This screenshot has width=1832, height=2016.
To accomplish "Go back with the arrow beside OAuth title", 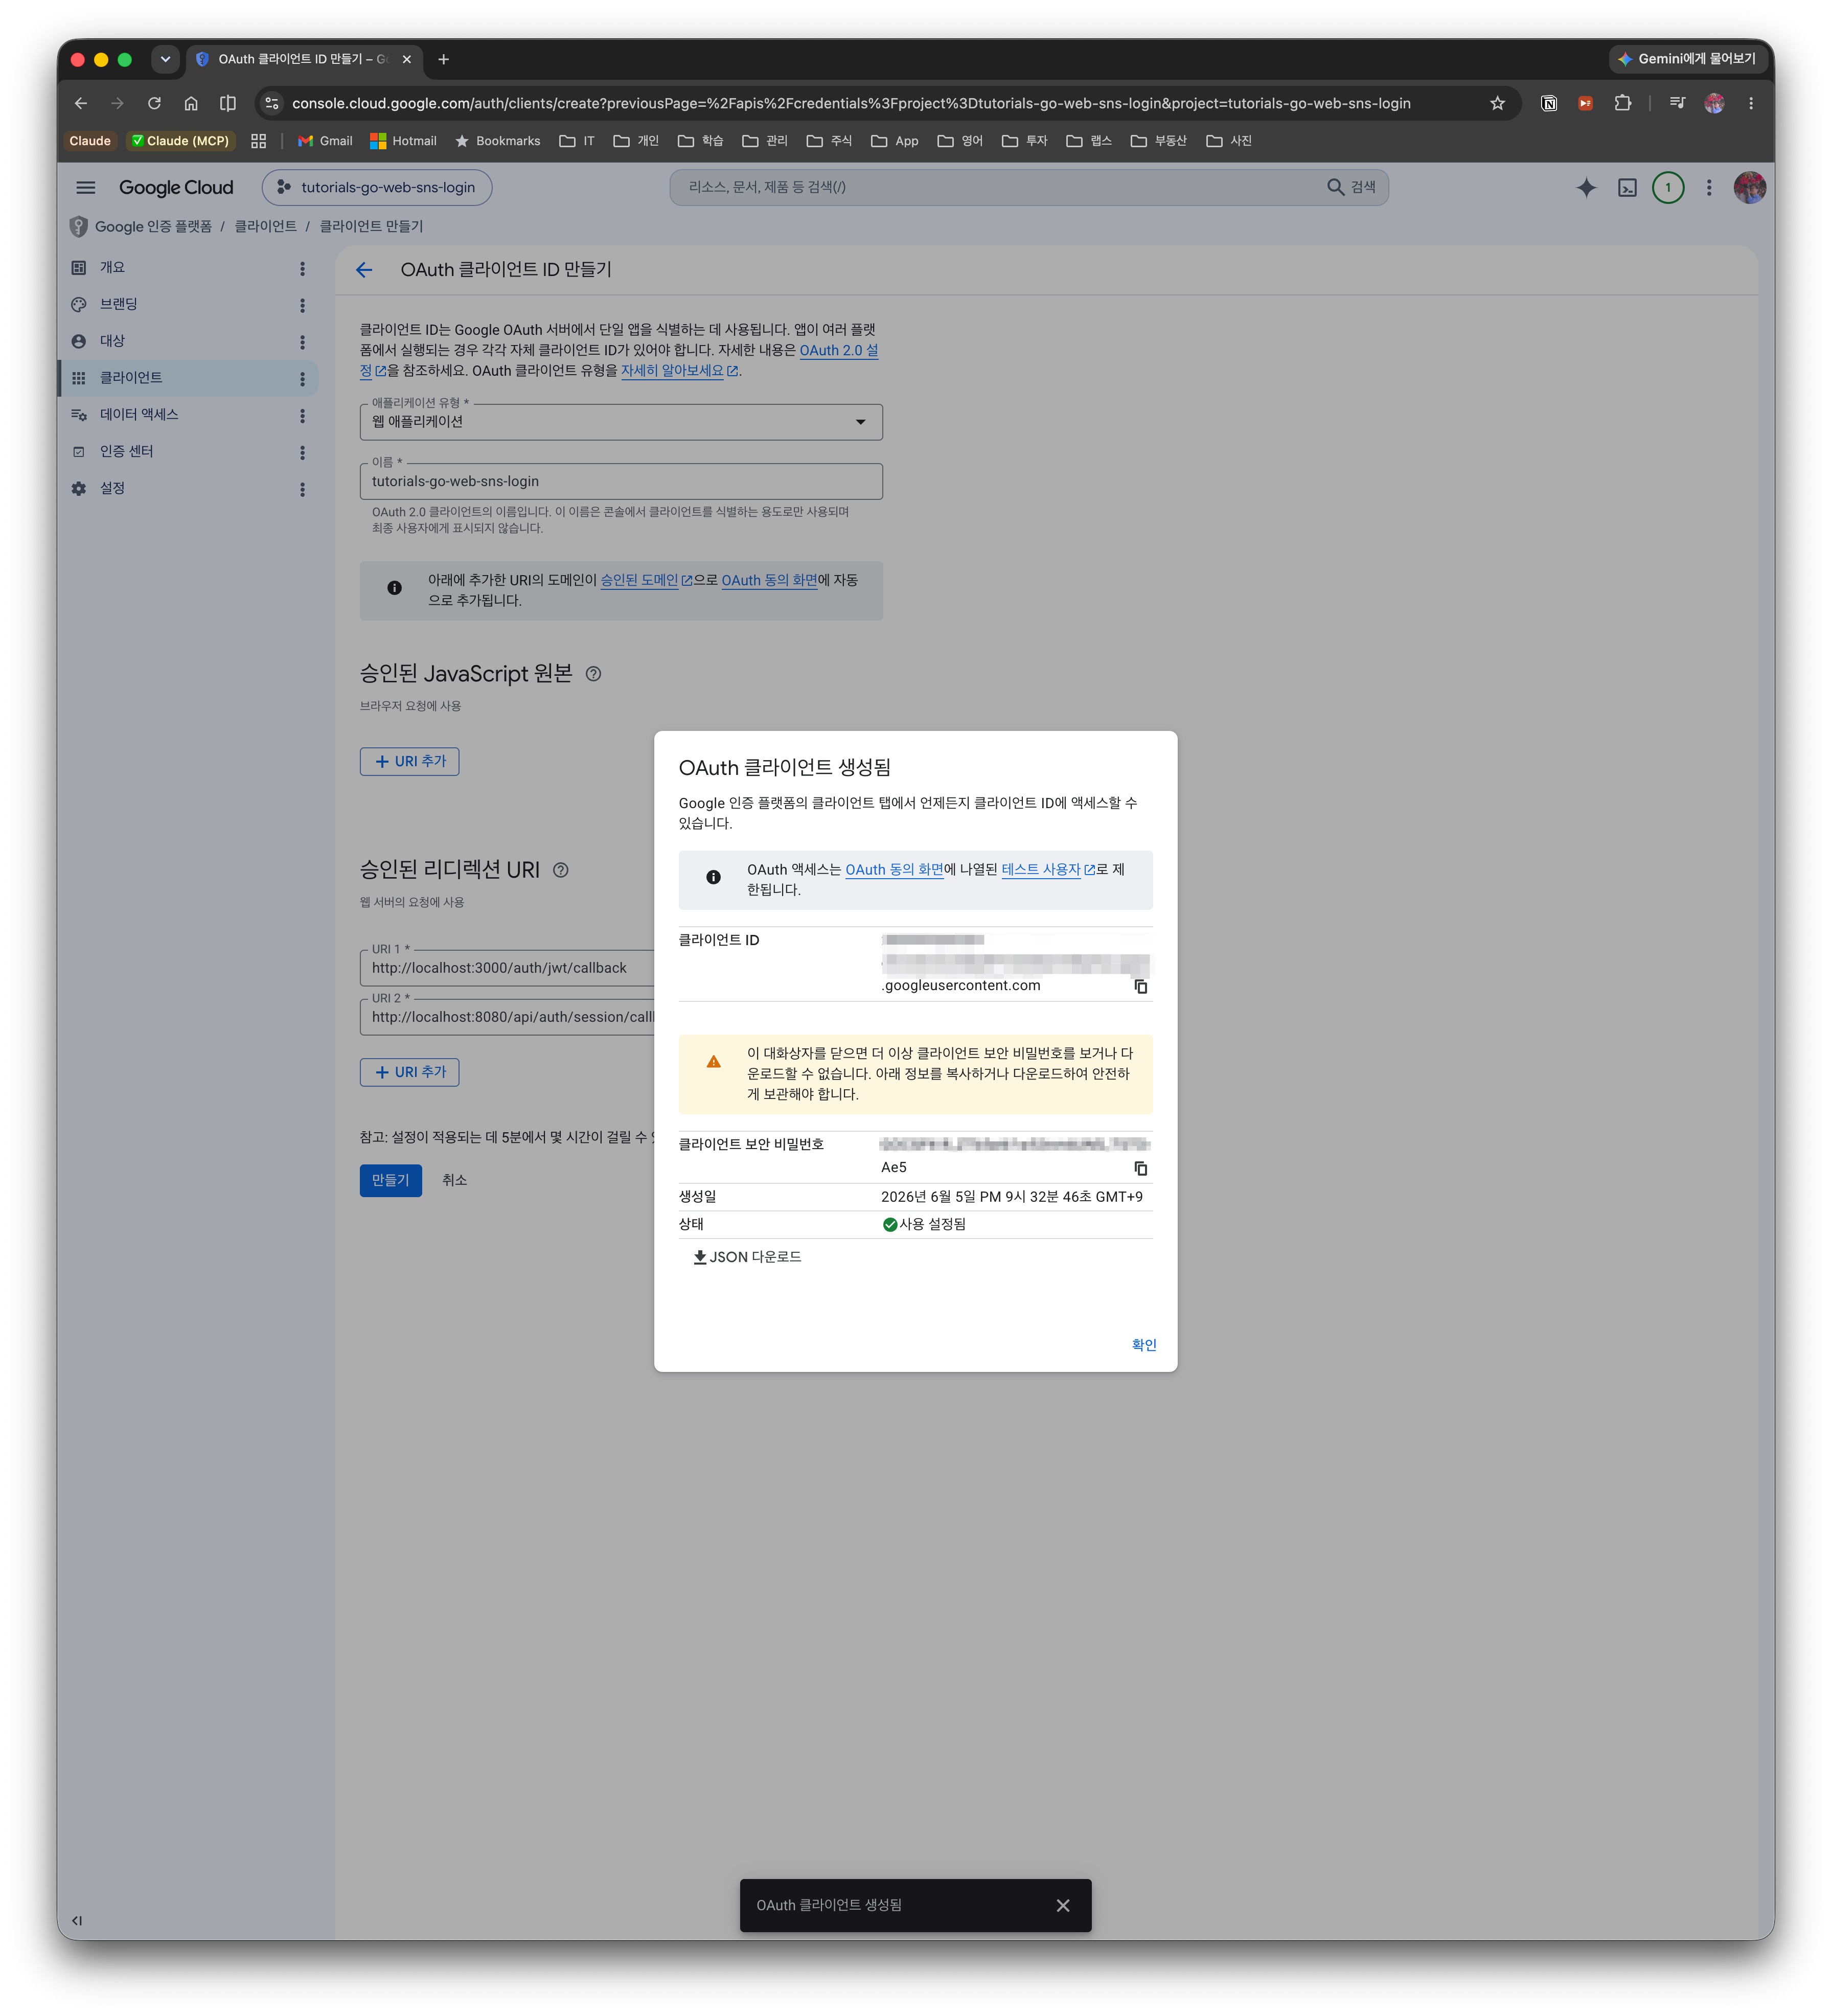I will [364, 270].
